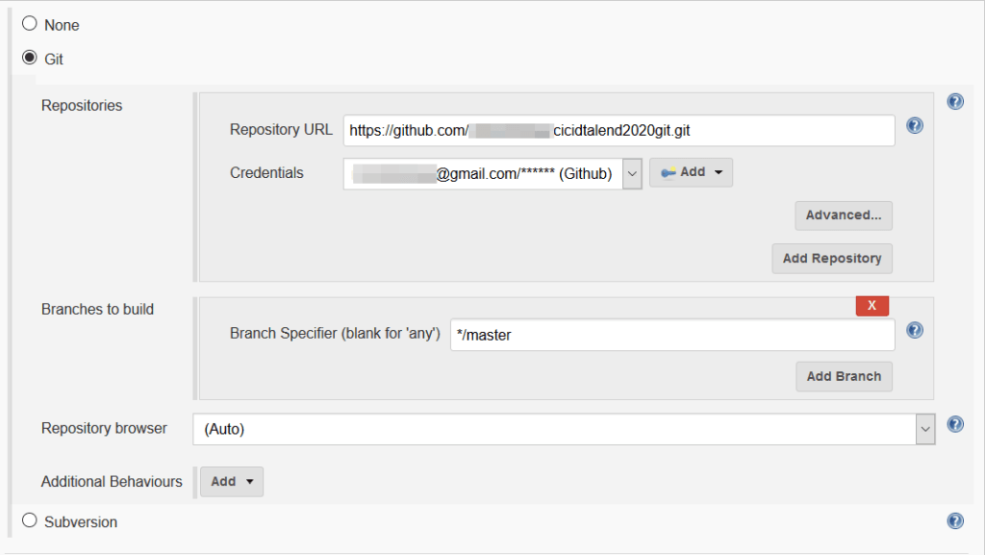This screenshot has height=555, width=985.
Task: Click into the Repository URL field
Action: pyautogui.click(x=619, y=131)
